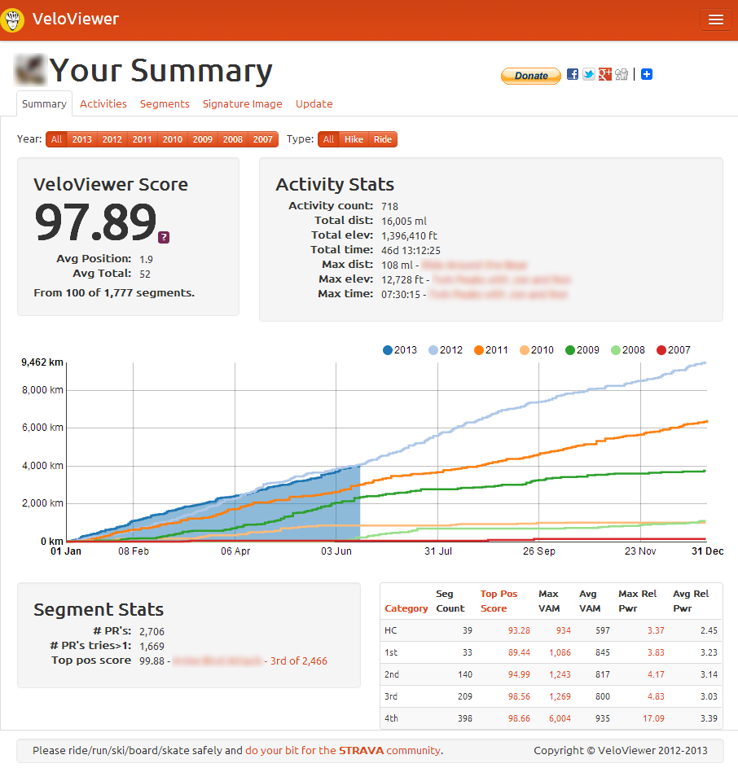Share on Facebook icon
738x768 pixels.
[x=573, y=74]
